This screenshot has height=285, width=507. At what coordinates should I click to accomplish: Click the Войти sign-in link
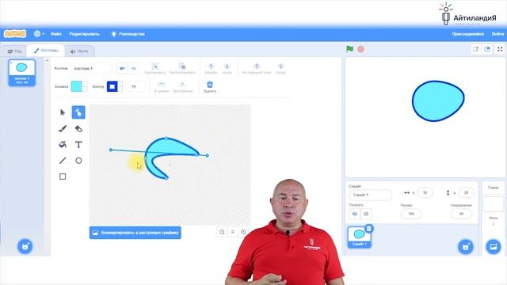pyautogui.click(x=498, y=34)
